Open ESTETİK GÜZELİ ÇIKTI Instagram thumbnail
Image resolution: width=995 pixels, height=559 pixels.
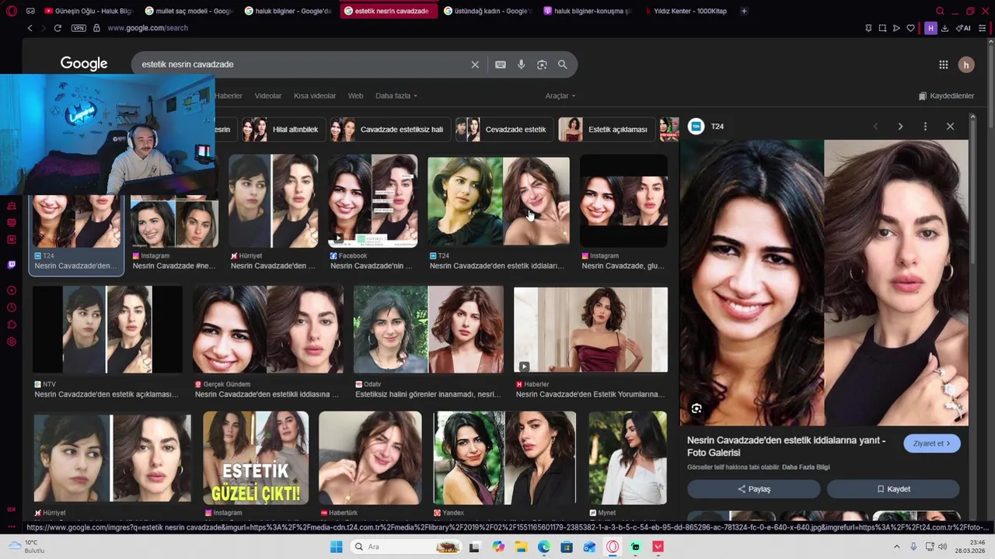click(256, 458)
